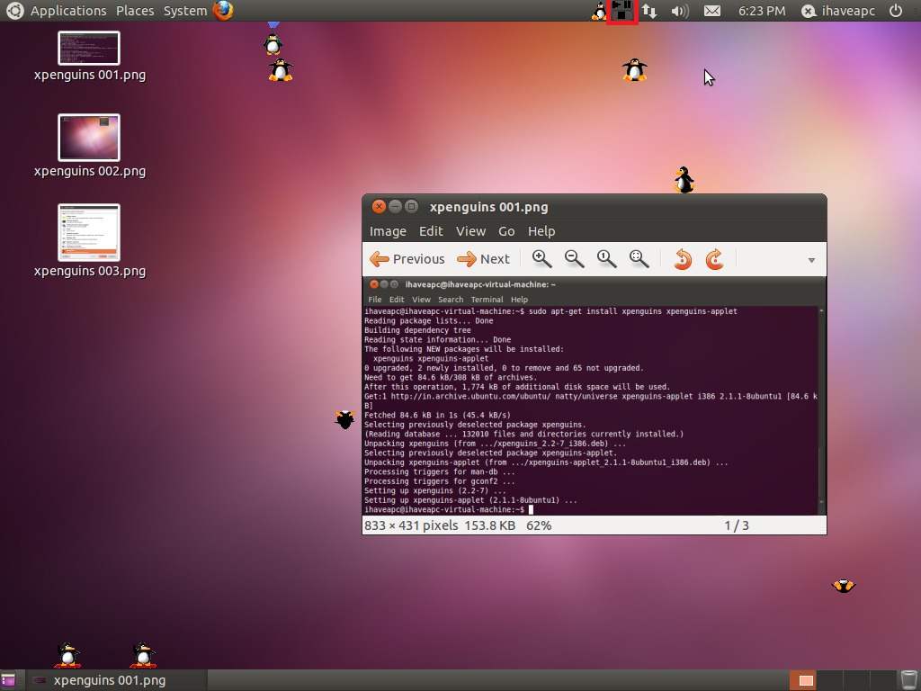The width and height of the screenshot is (921, 691).
Task: Click the xpenguins 001.png taskbar button
Action: click(118, 680)
